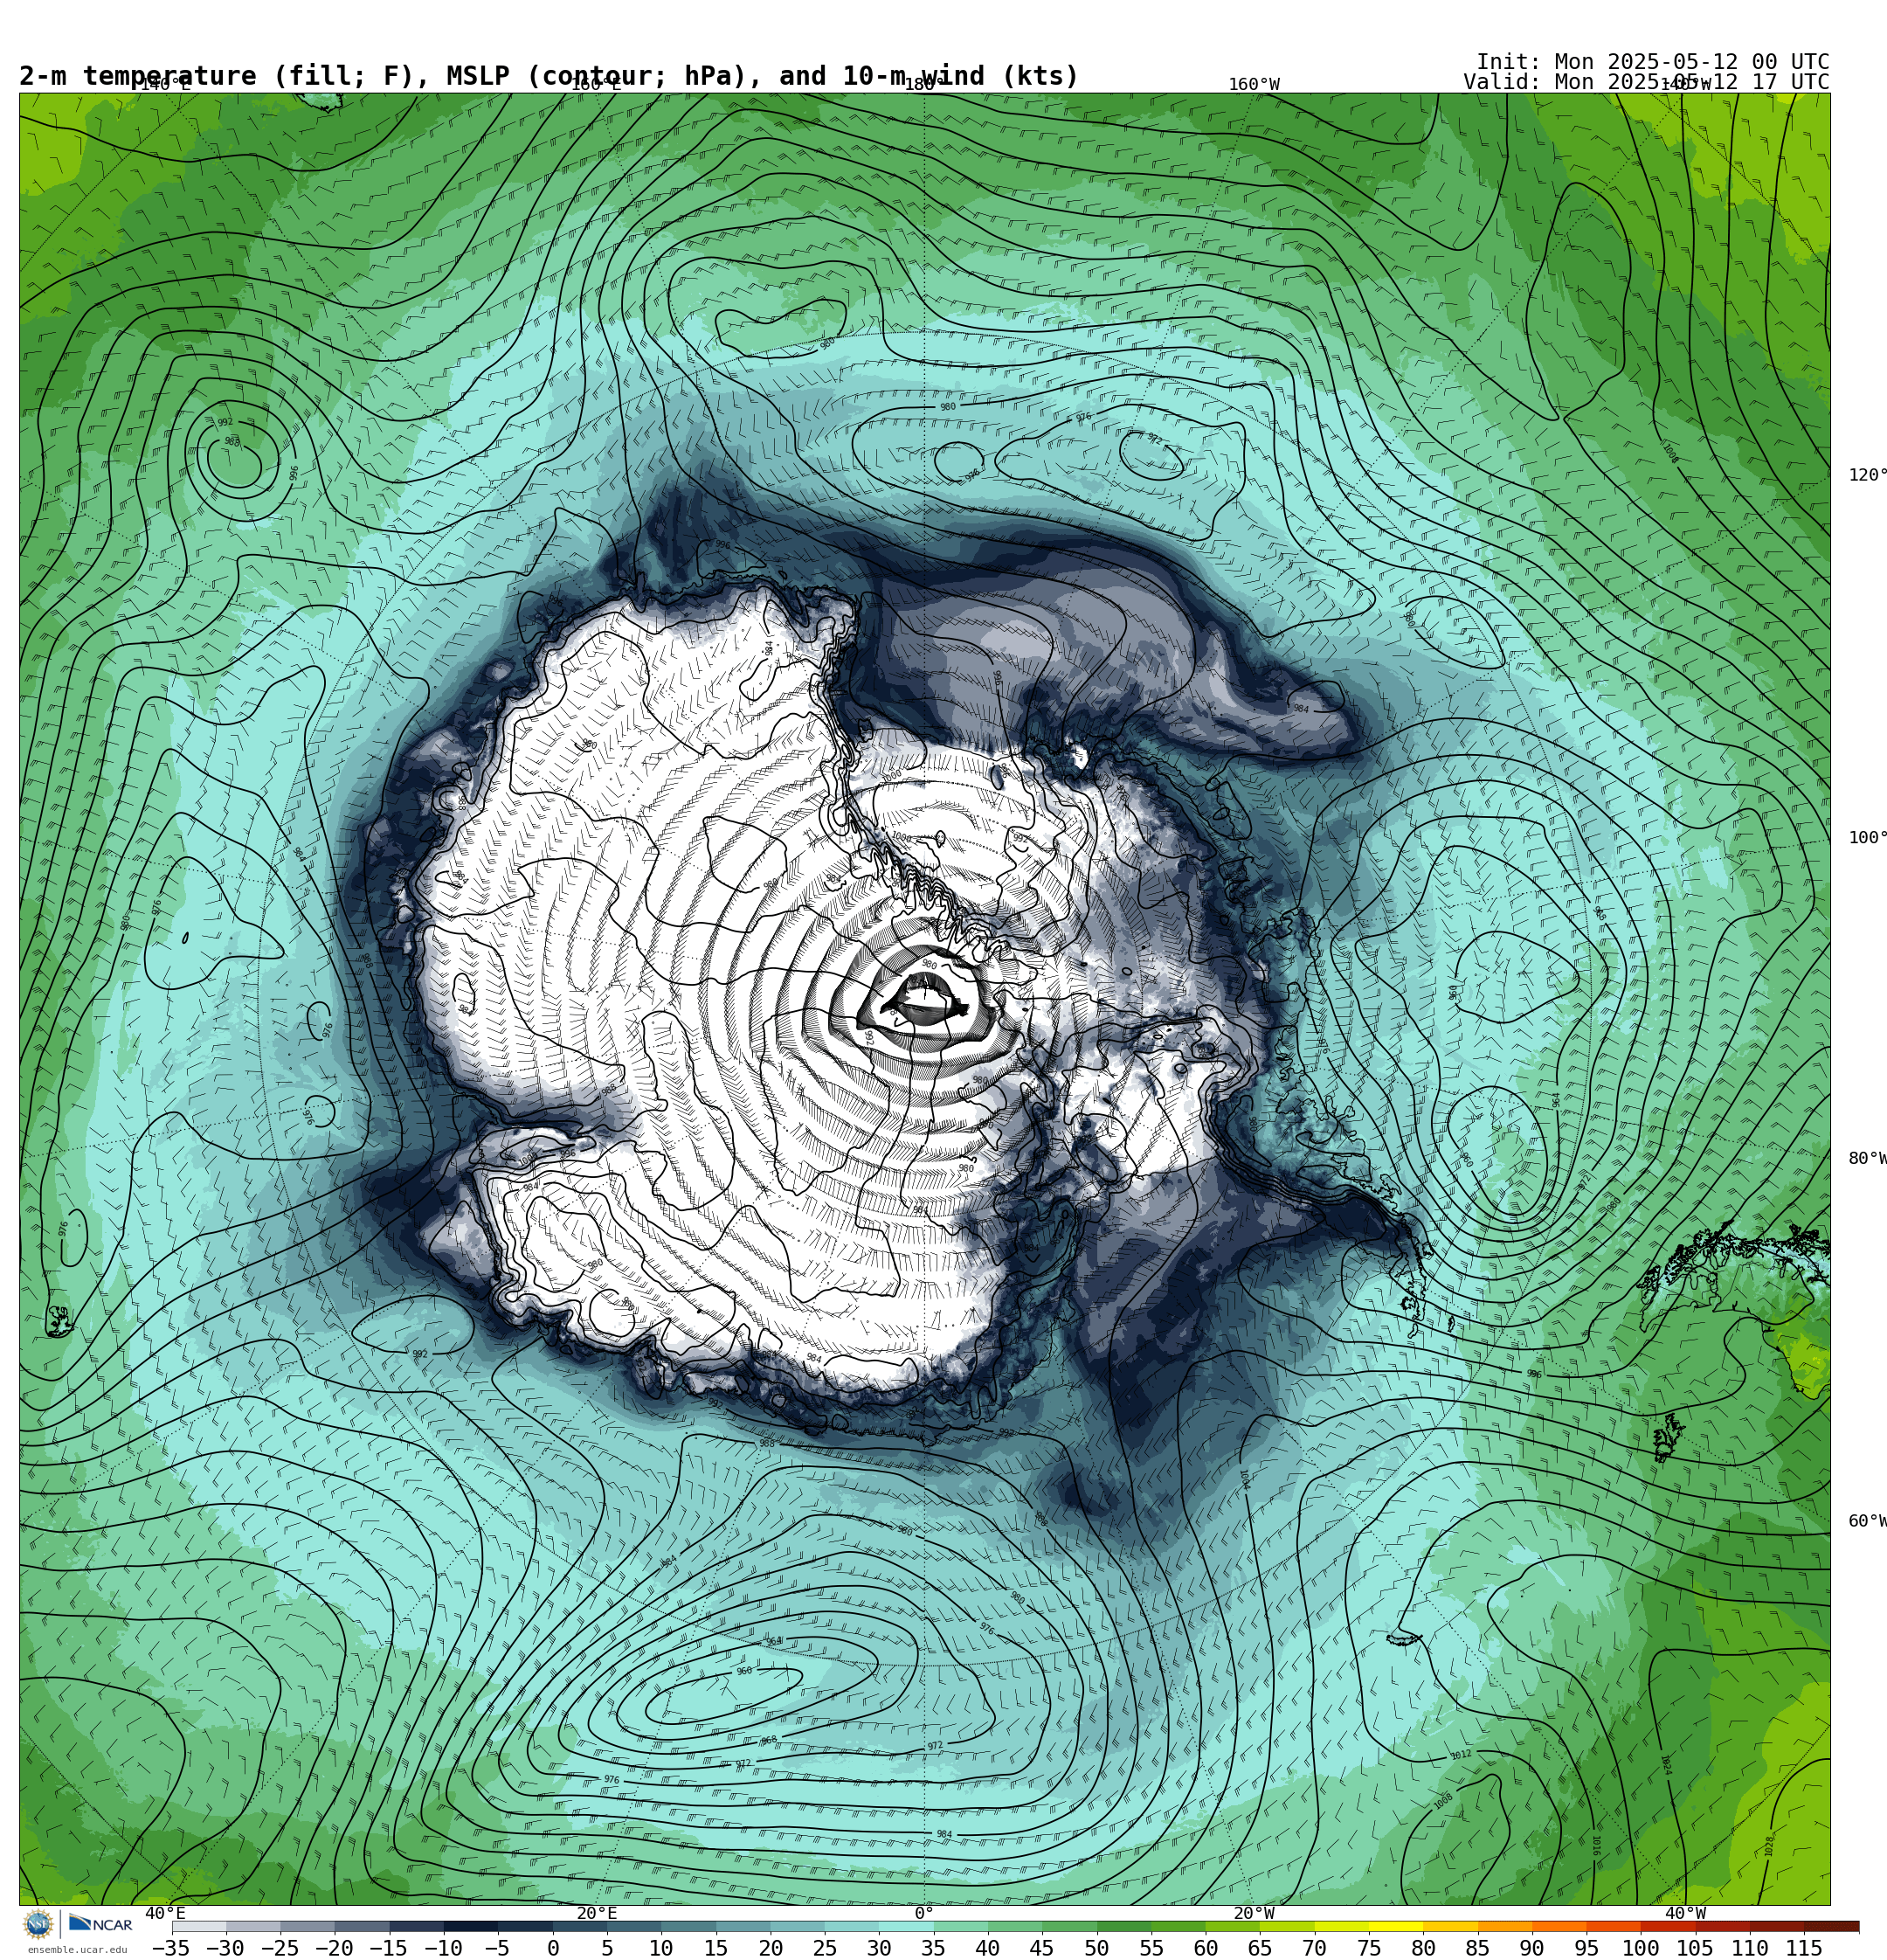This screenshot has width=1887, height=1960.
Task: Select the map title starting '2-m temperature (fill; F)'
Action: coord(549,76)
